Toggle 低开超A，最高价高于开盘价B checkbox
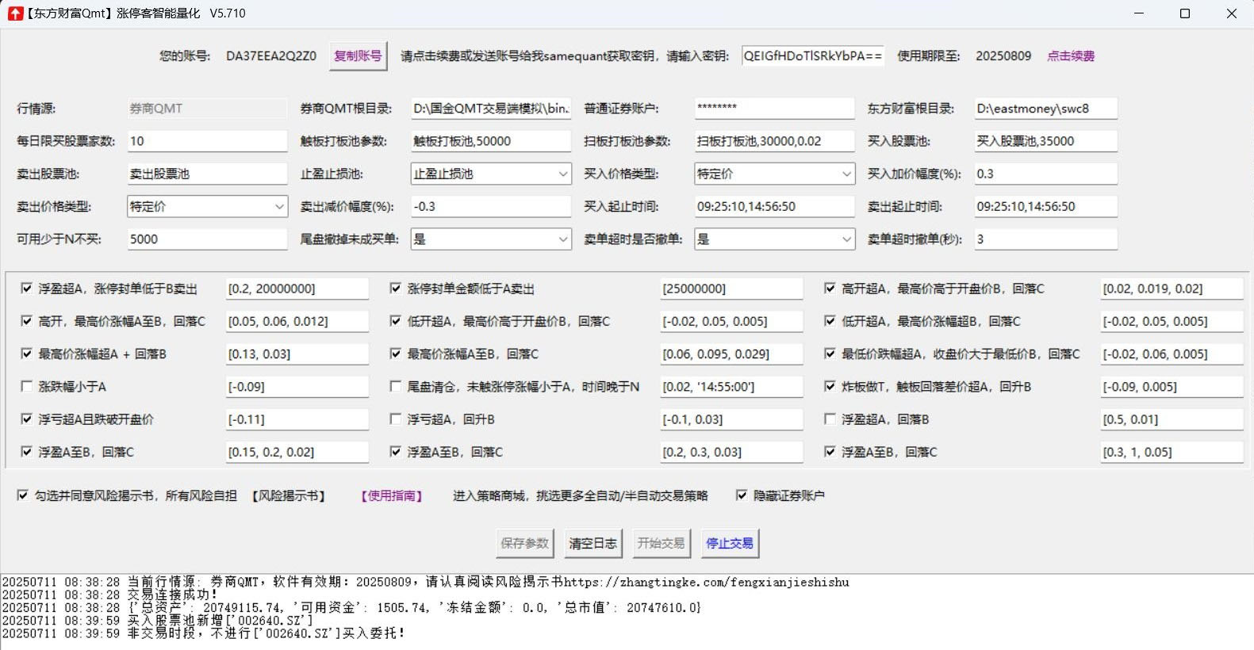The image size is (1254, 650). point(396,321)
